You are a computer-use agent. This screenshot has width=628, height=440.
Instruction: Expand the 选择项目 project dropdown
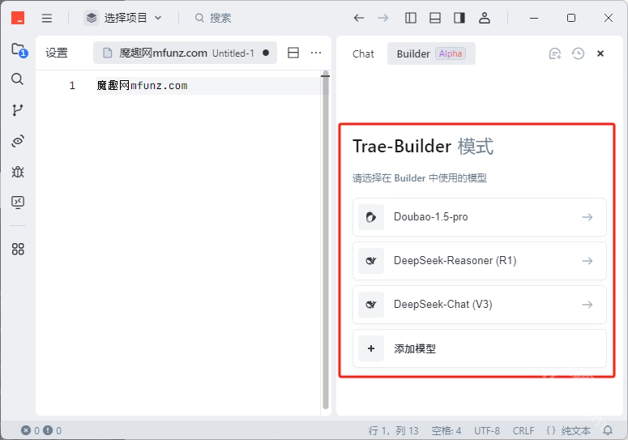[124, 18]
